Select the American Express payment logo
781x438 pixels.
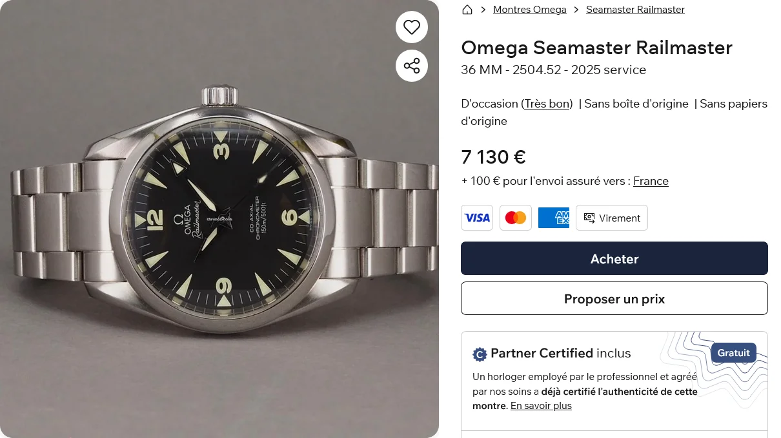(554, 218)
